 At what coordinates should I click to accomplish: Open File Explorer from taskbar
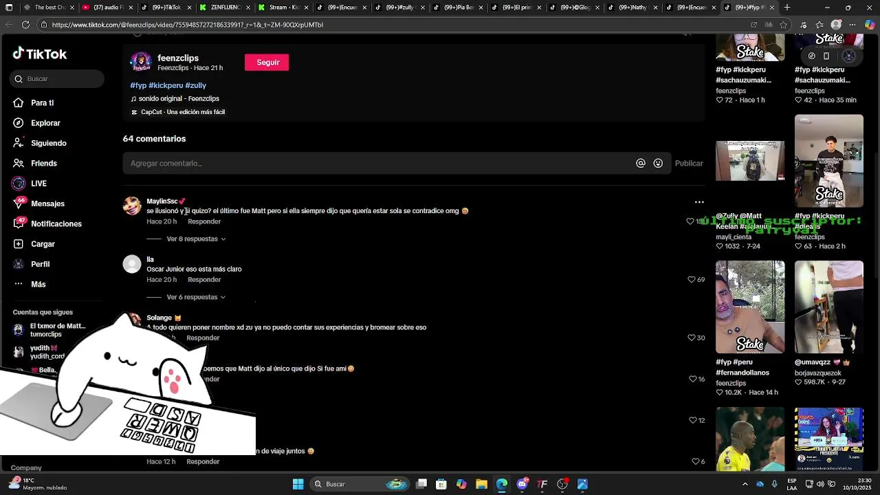pos(481,484)
